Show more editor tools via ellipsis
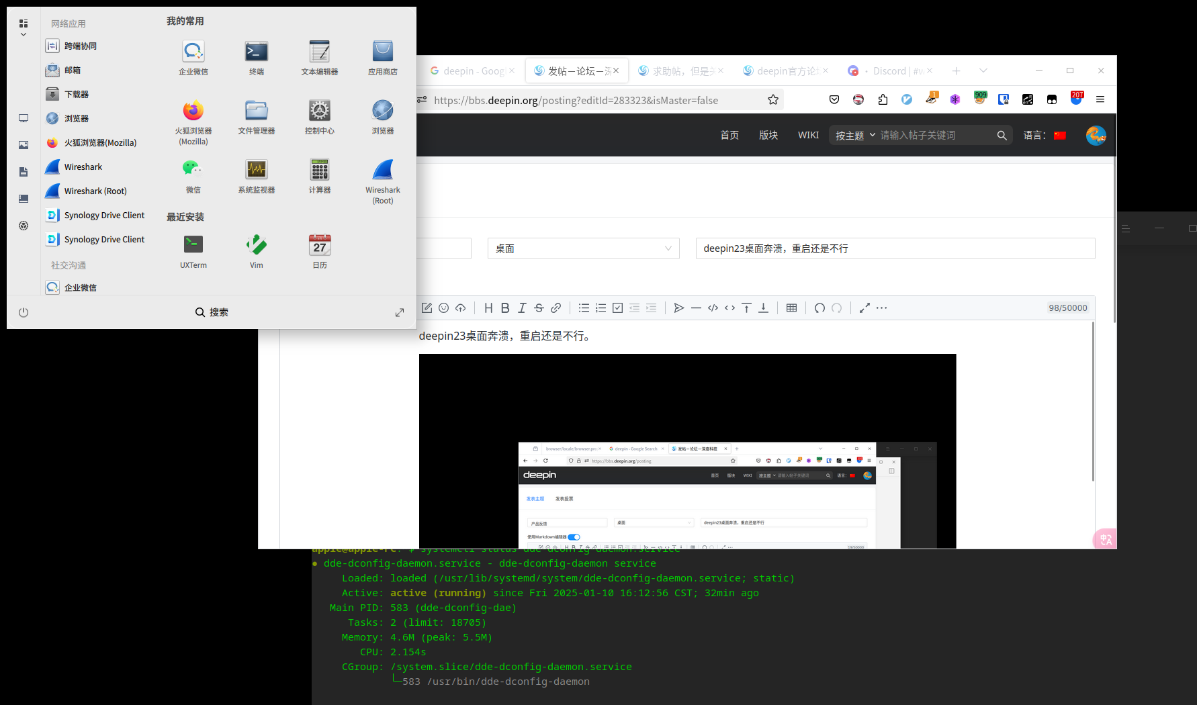The height and width of the screenshot is (705, 1197). click(881, 308)
